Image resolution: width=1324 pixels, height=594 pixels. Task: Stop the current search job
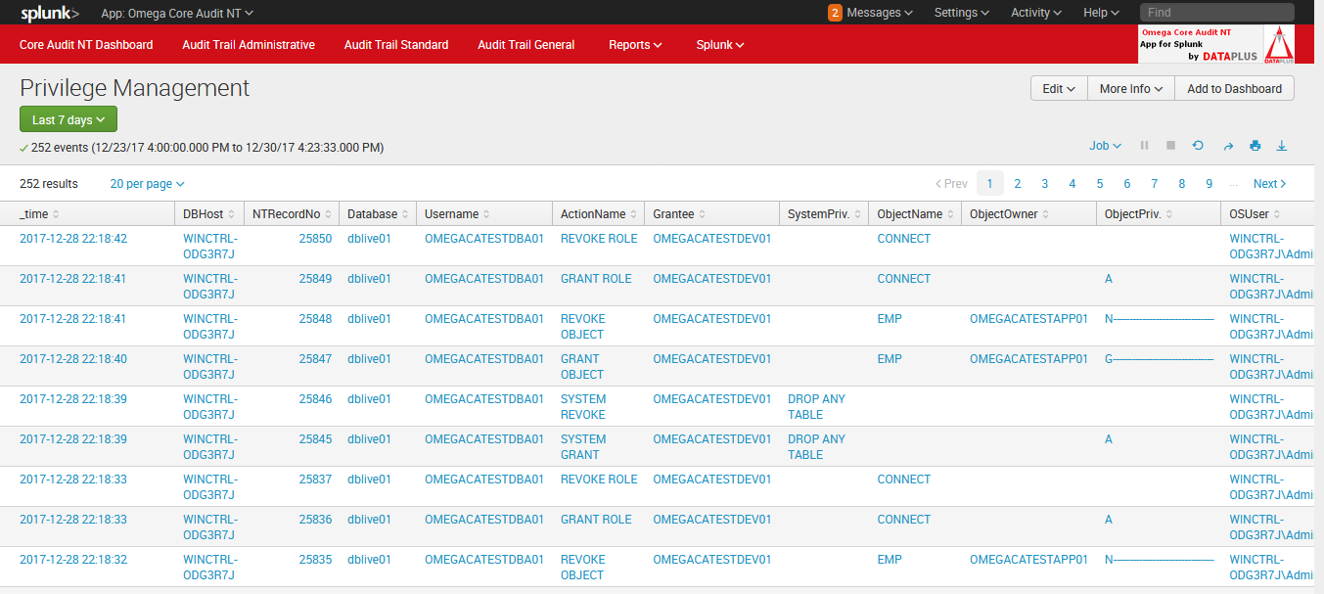[1169, 145]
